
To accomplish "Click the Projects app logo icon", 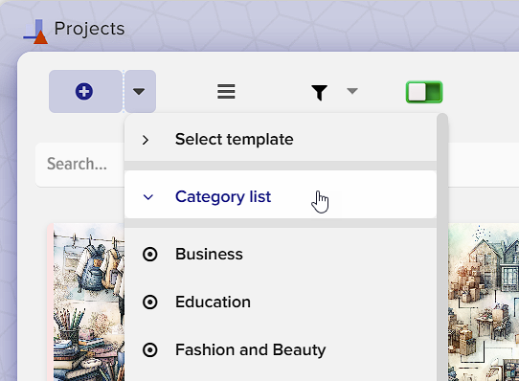I will coord(35,32).
